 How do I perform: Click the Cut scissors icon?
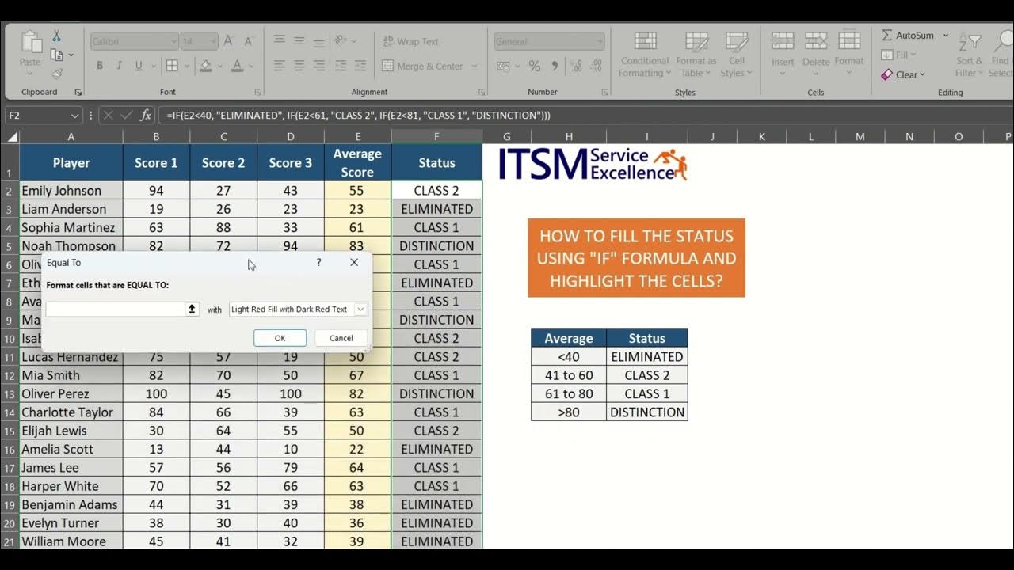[56, 36]
